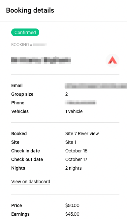Click the Site 1 value
This screenshot has height=219, width=127.
(71, 142)
